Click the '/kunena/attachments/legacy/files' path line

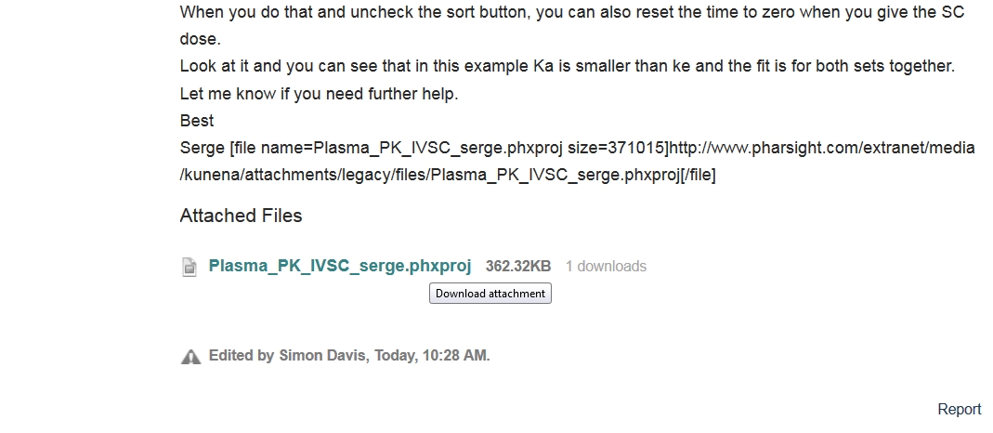tap(448, 176)
